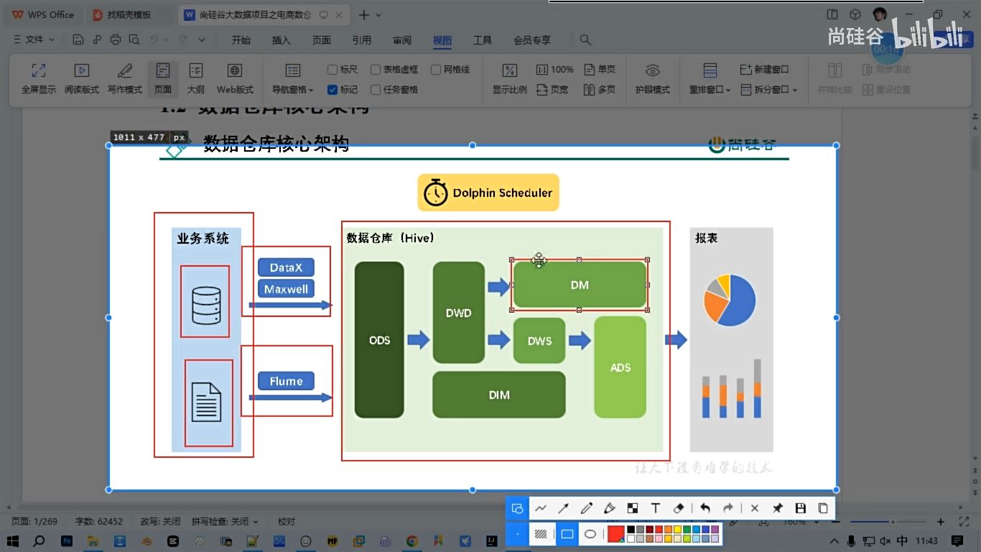Open the 会员专享 tab
This screenshot has height=552, width=981.
click(x=532, y=40)
